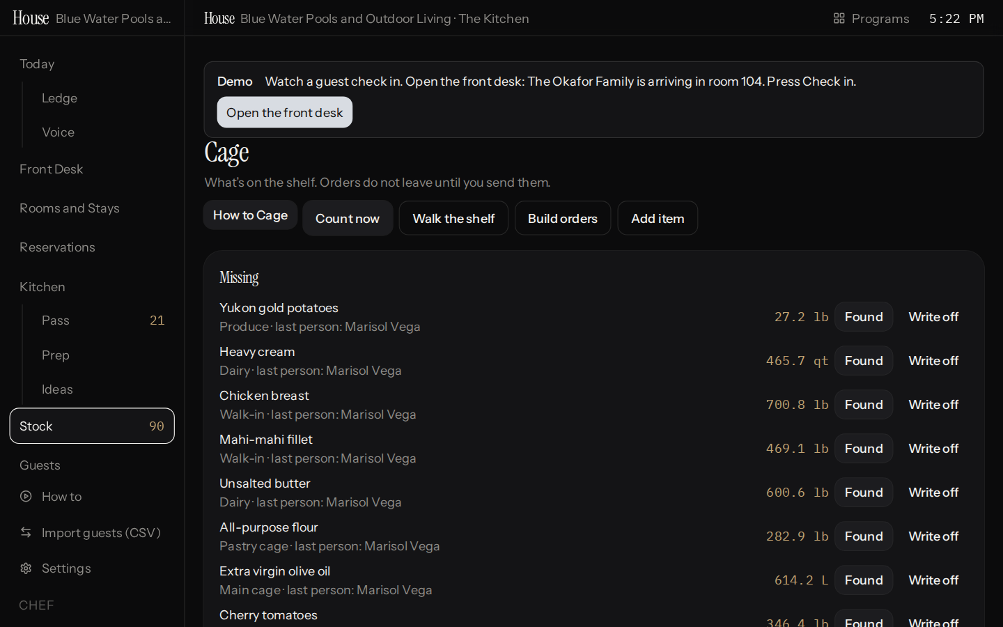The width and height of the screenshot is (1003, 627).
Task: Click the 614.2 L quantity
Action: pyautogui.click(x=802, y=580)
